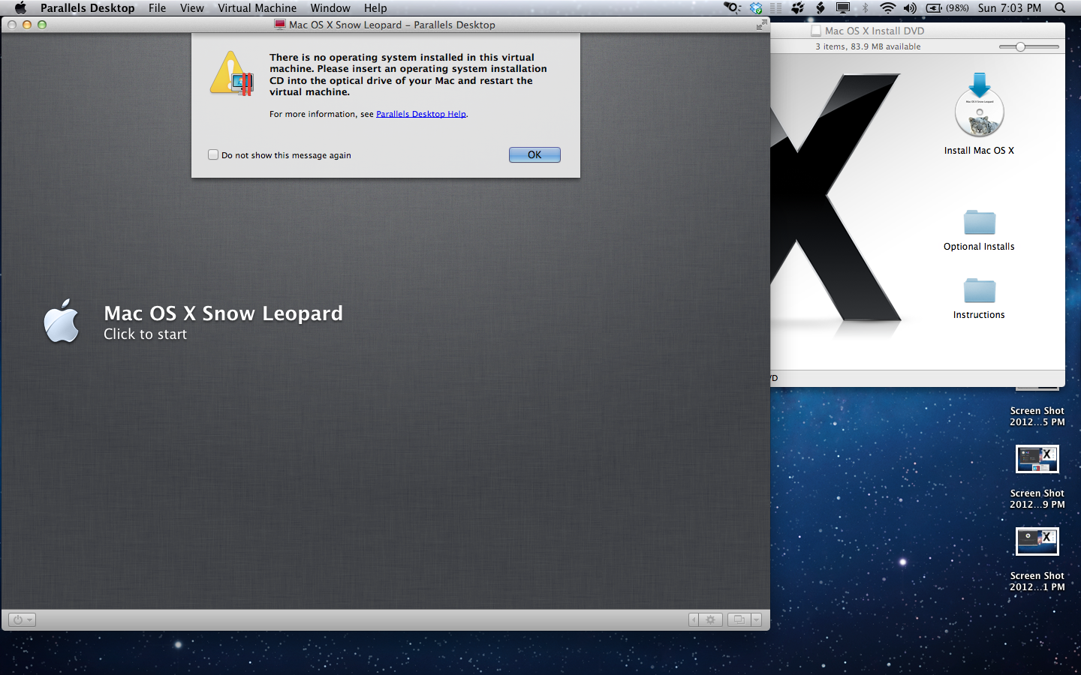Click the battery 98% status icon
1081x675 pixels.
click(947, 8)
